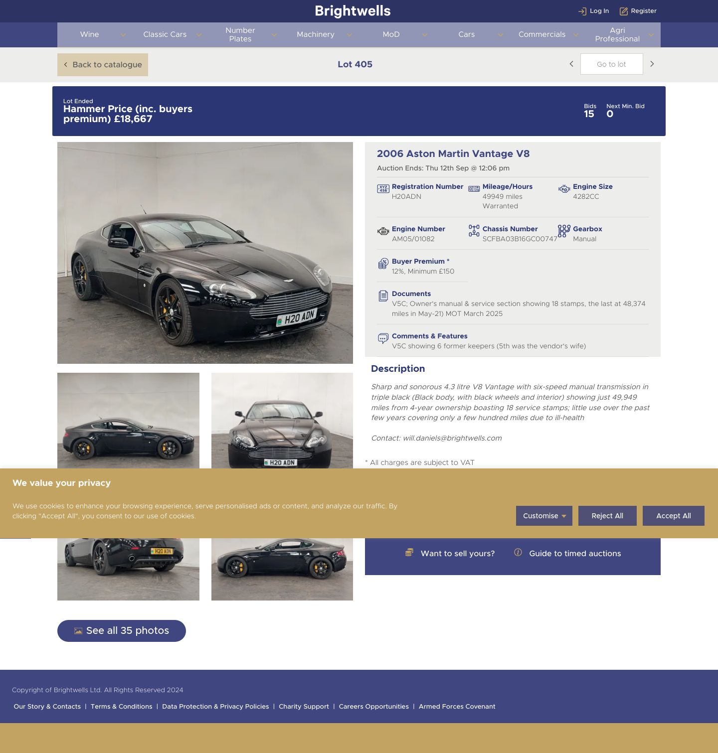
Task: Open Terms & Conditions footer link
Action: click(121, 707)
